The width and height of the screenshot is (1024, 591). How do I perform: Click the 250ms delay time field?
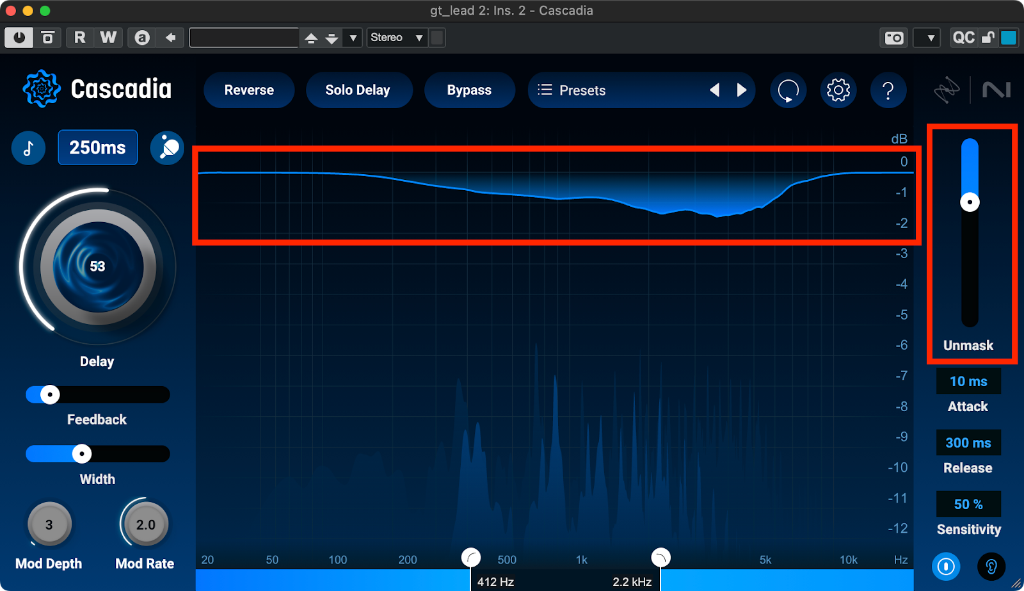(x=97, y=147)
